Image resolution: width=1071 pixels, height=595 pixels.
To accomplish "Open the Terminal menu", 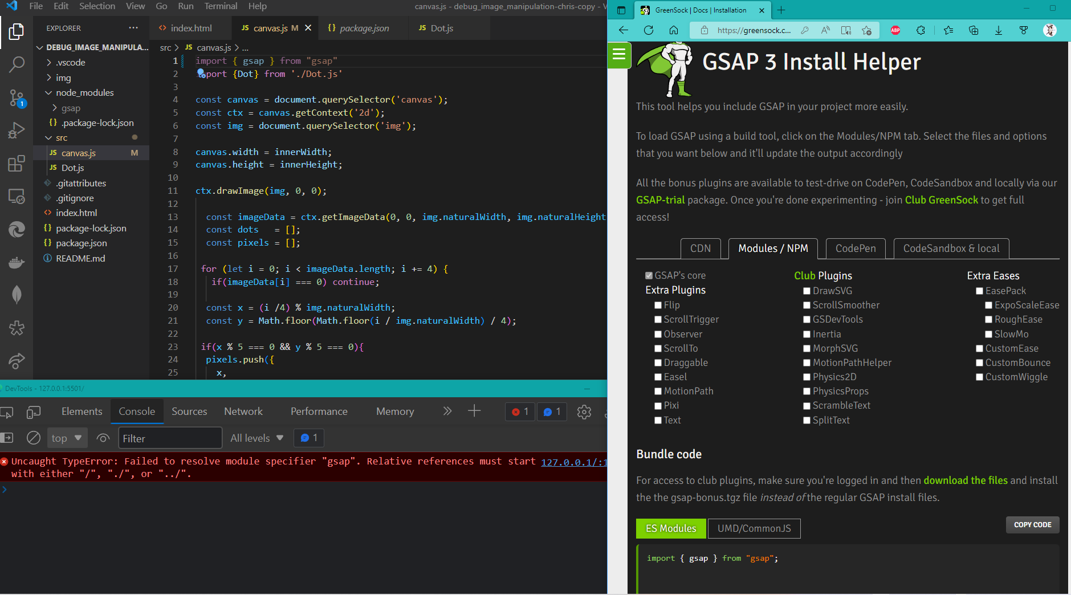I will pyautogui.click(x=221, y=6).
